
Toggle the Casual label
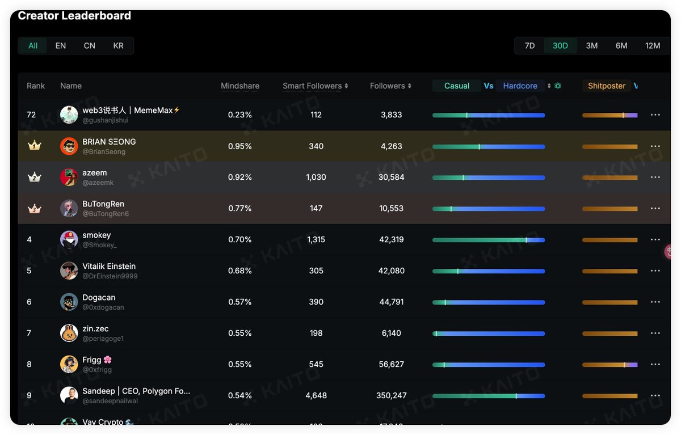457,86
